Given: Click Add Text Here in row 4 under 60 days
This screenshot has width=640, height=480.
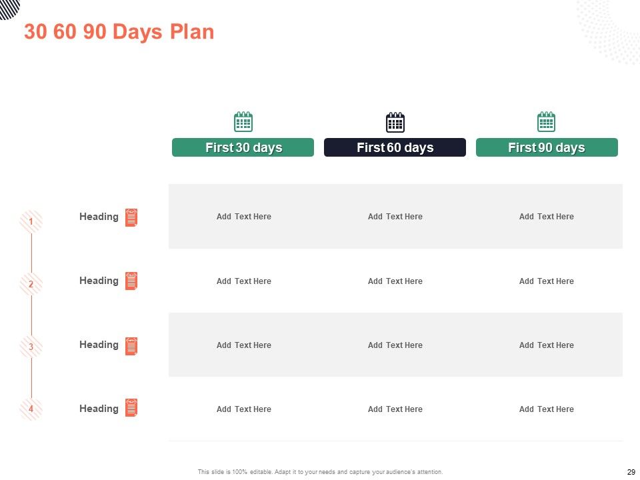Looking at the screenshot, I should click(x=395, y=409).
